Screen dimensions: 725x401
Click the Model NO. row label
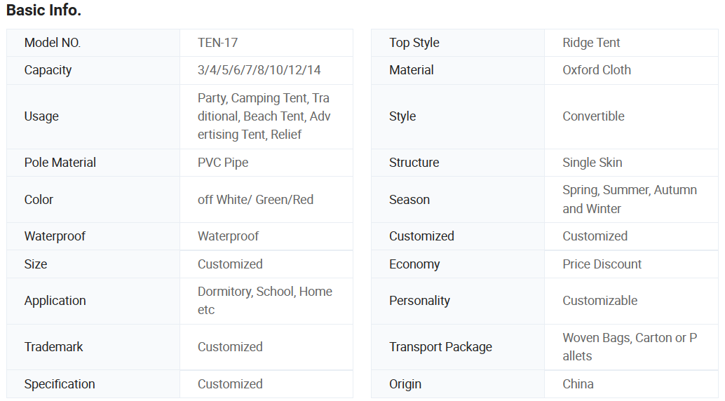pyautogui.click(x=52, y=43)
